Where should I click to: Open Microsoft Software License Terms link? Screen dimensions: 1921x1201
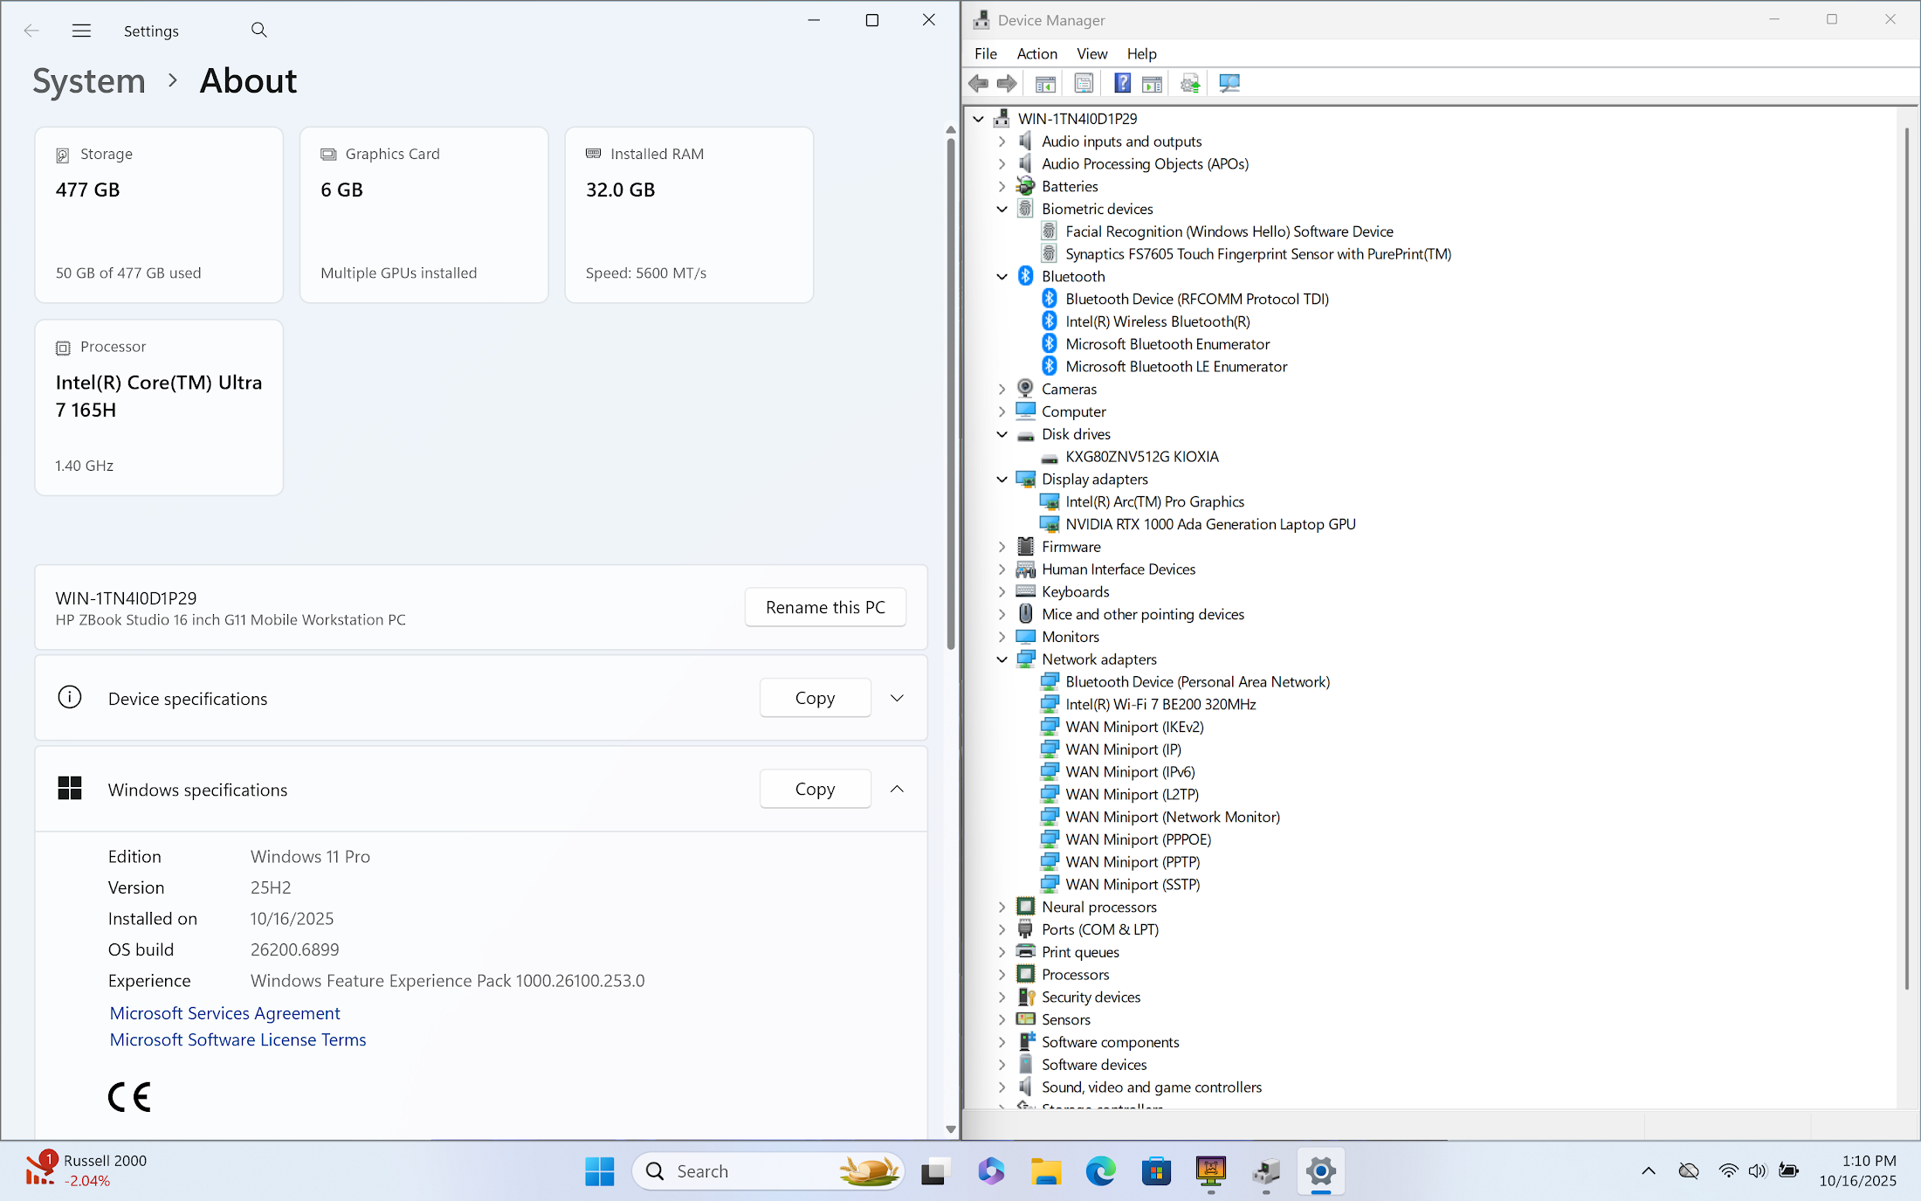[x=238, y=1039]
